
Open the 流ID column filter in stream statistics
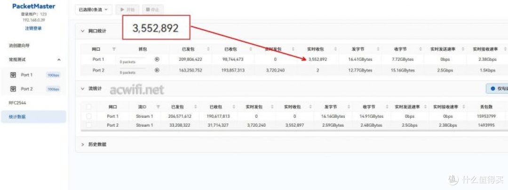point(158,107)
